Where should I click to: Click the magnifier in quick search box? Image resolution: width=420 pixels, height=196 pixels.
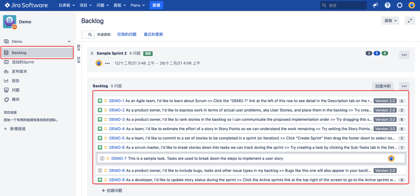click(x=90, y=34)
